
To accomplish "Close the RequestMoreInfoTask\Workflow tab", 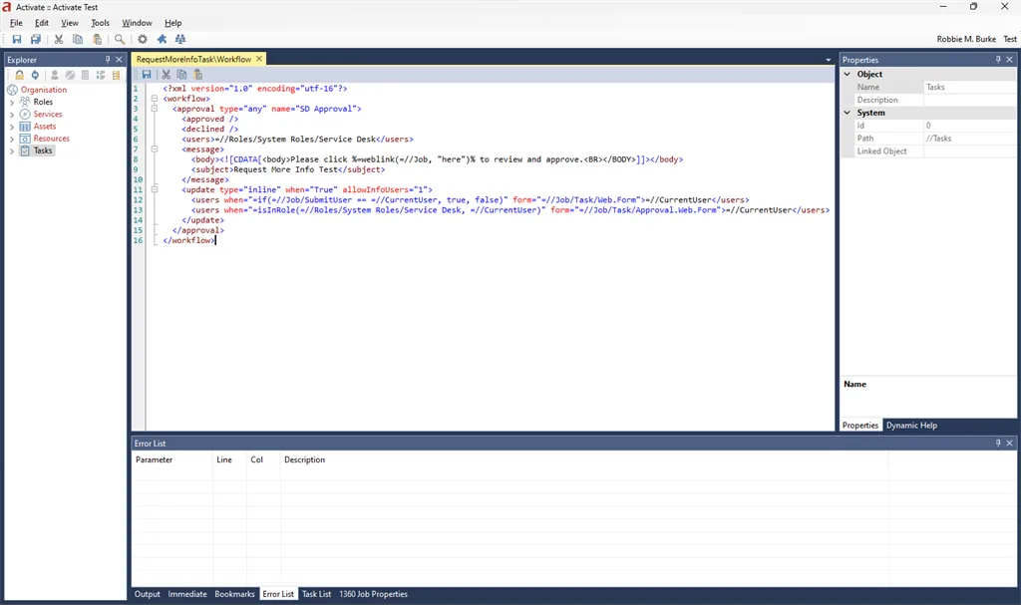I will 259,59.
